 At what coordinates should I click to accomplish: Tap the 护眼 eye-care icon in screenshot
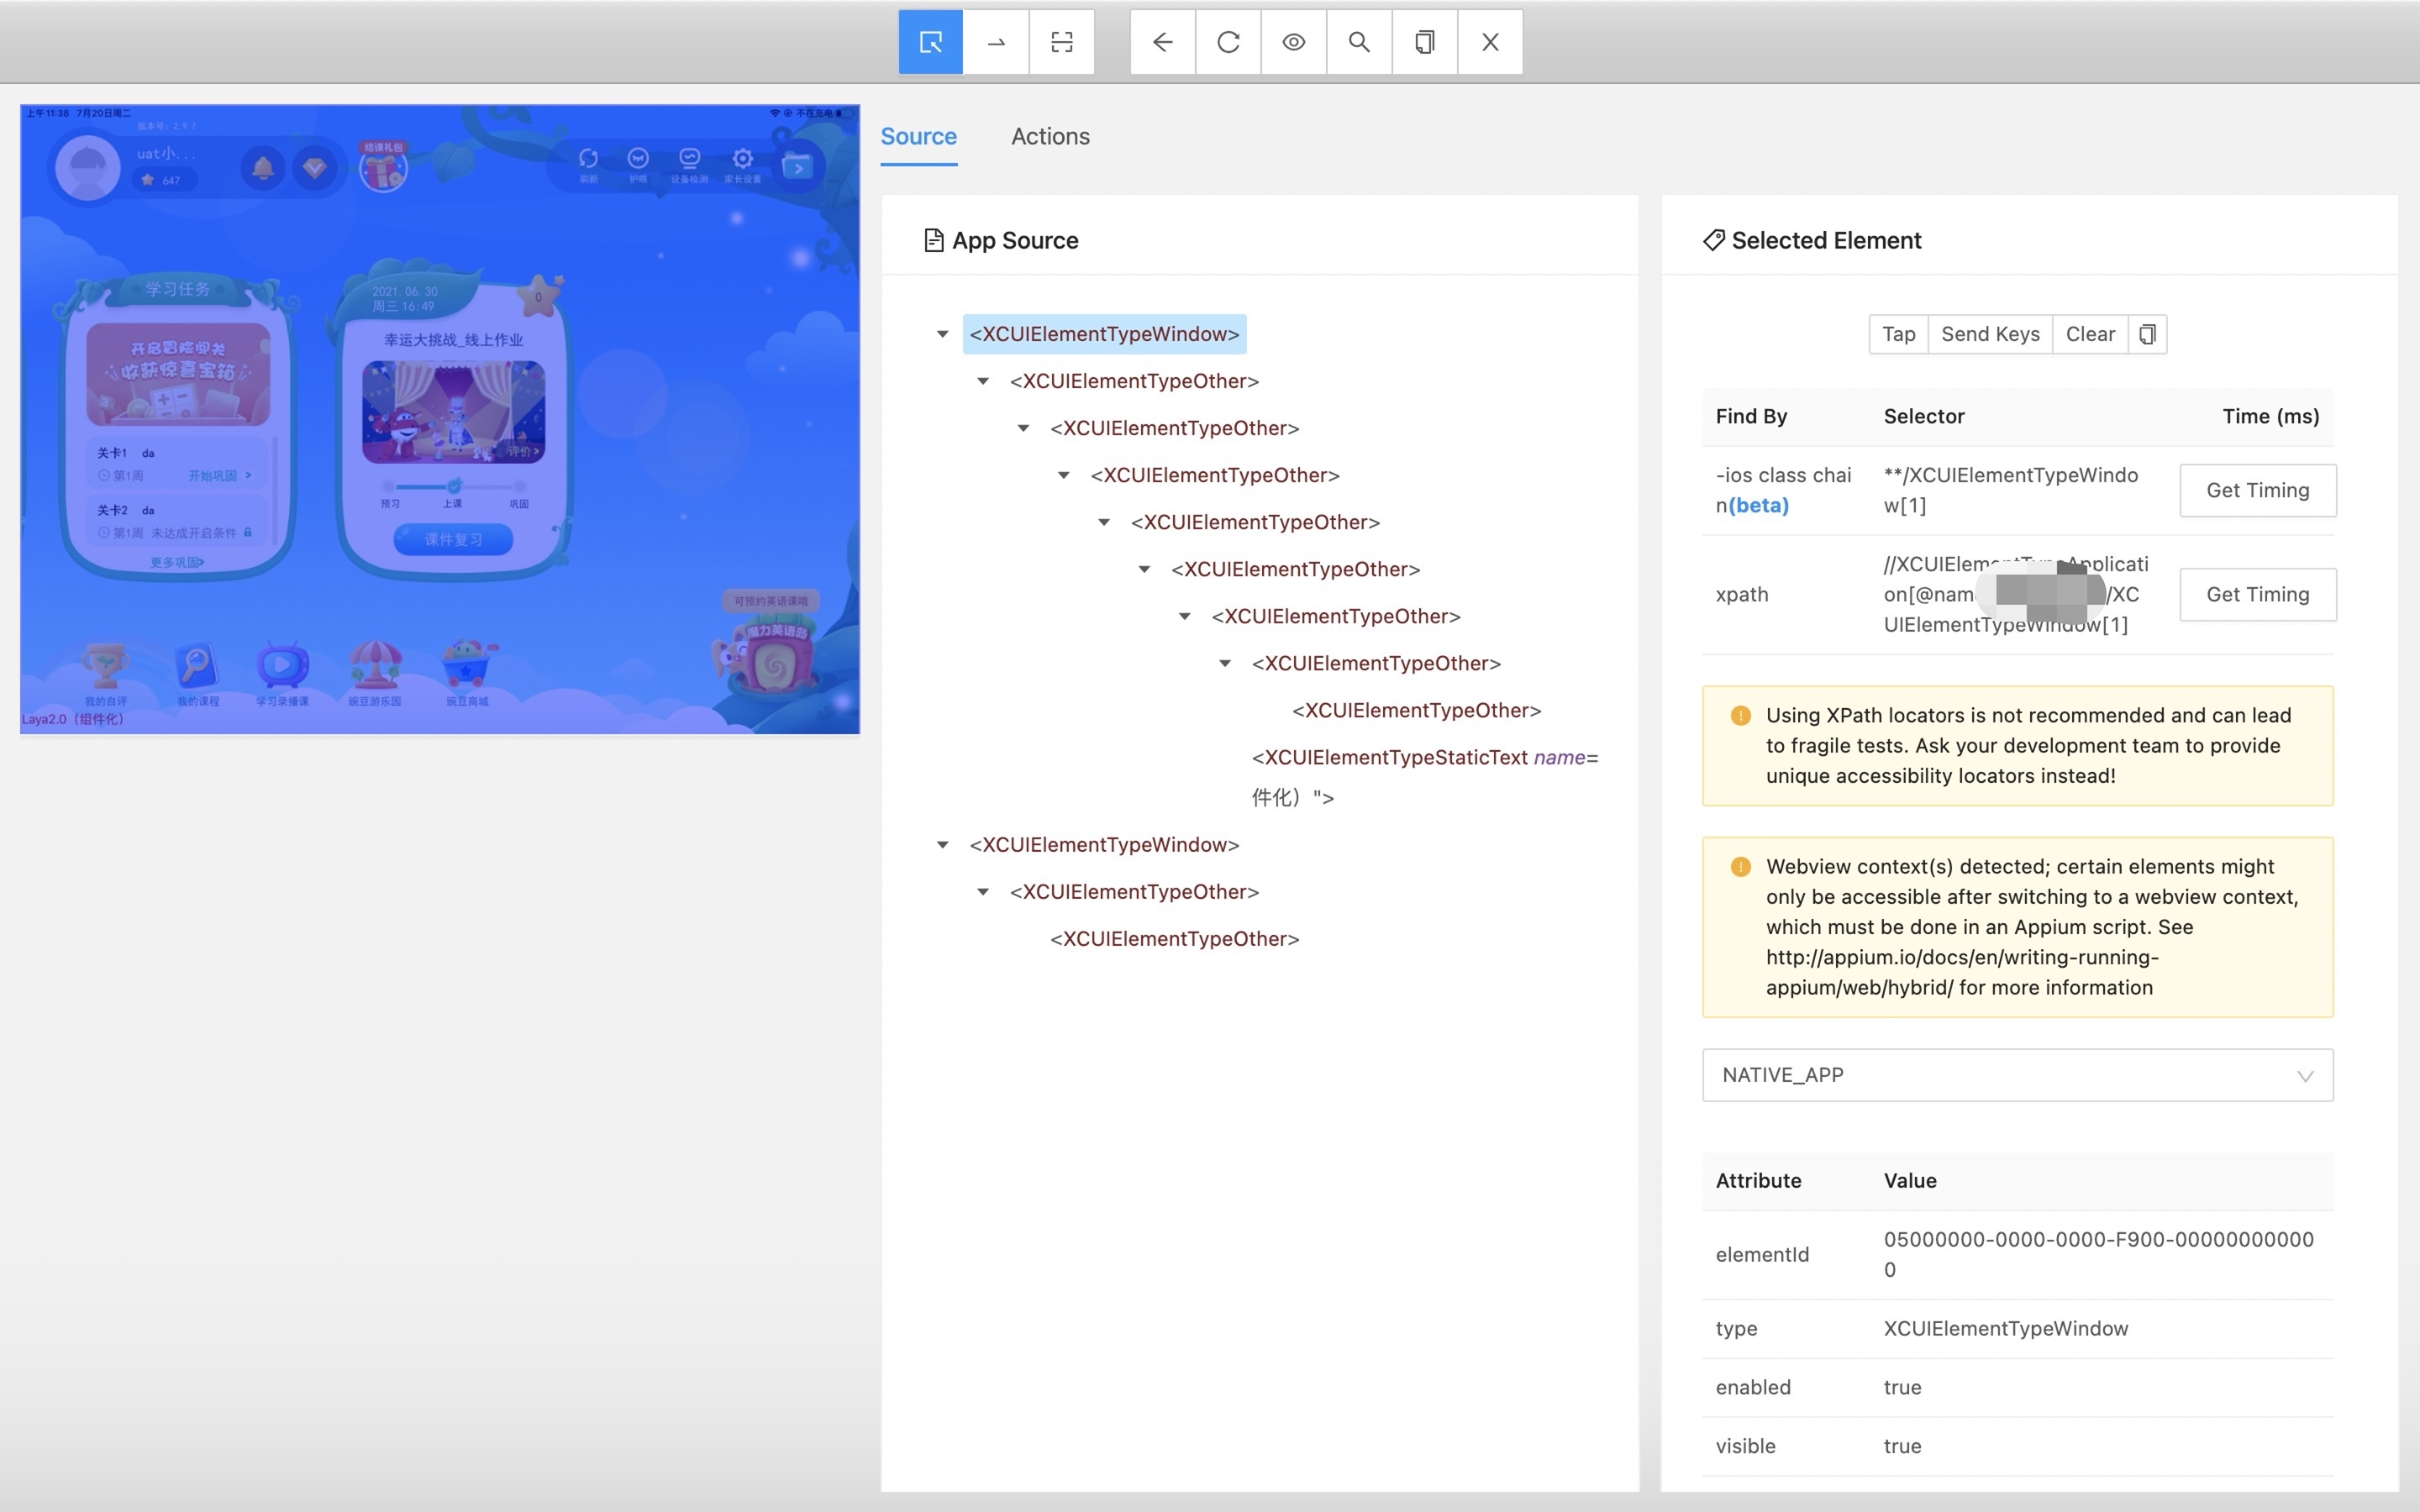[638, 164]
